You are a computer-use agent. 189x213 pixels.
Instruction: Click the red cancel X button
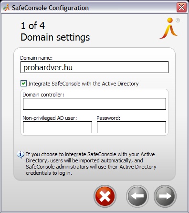tap(105, 196)
